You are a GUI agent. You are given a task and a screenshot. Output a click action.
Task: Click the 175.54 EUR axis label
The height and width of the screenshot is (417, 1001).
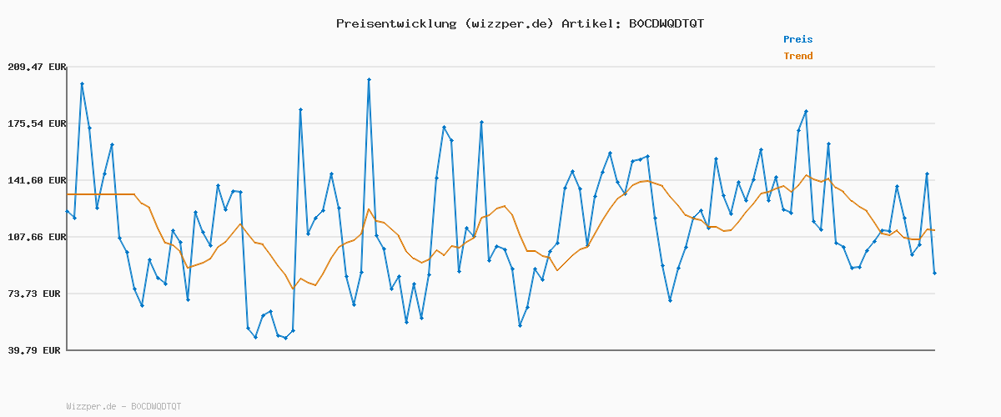pos(36,123)
